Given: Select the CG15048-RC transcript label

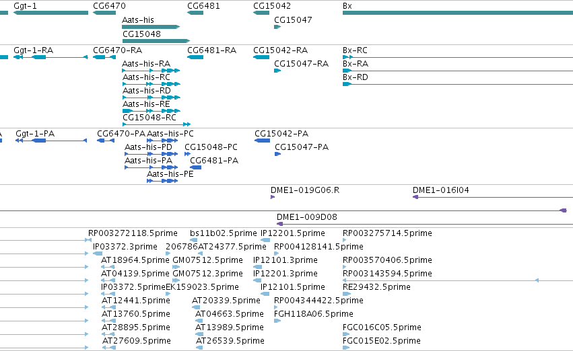Looking at the screenshot, I should pos(149,118).
